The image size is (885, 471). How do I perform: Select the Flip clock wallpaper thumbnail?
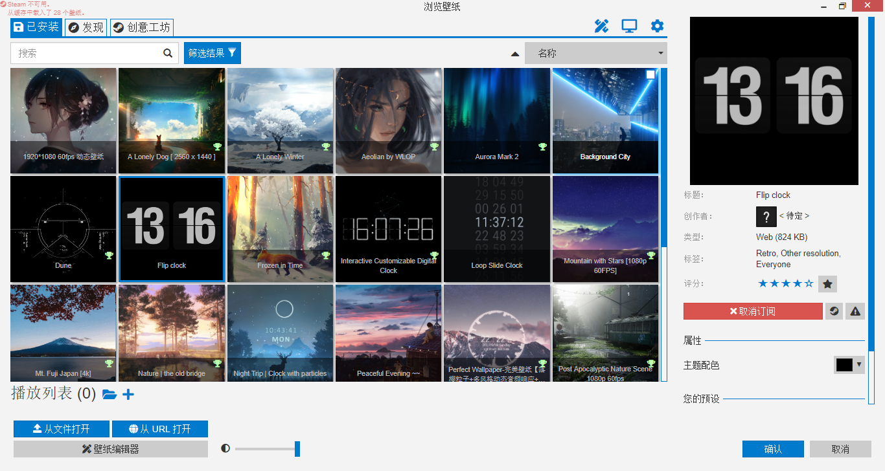[x=172, y=229]
